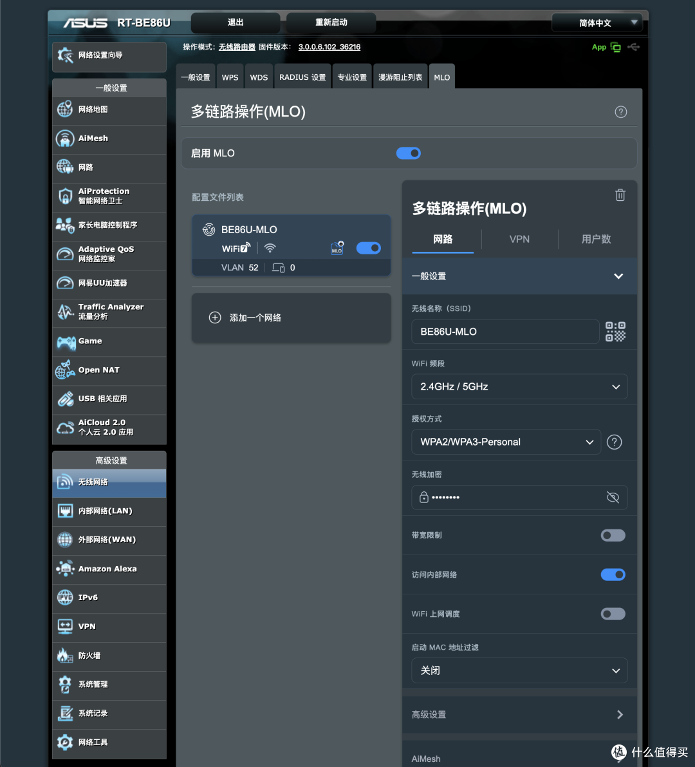Open the System Log icon

coord(65,713)
